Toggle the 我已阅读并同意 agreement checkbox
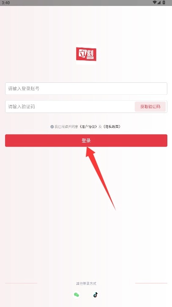 point(52,127)
